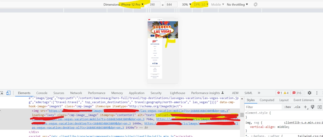This screenshot has height=137, width=323.
Task: Open the Lighthouse tab
Action: click(x=178, y=93)
